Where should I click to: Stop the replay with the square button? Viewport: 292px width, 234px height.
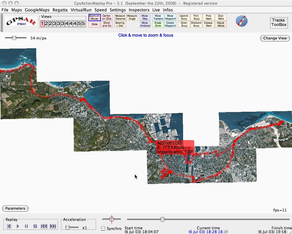pos(35,226)
